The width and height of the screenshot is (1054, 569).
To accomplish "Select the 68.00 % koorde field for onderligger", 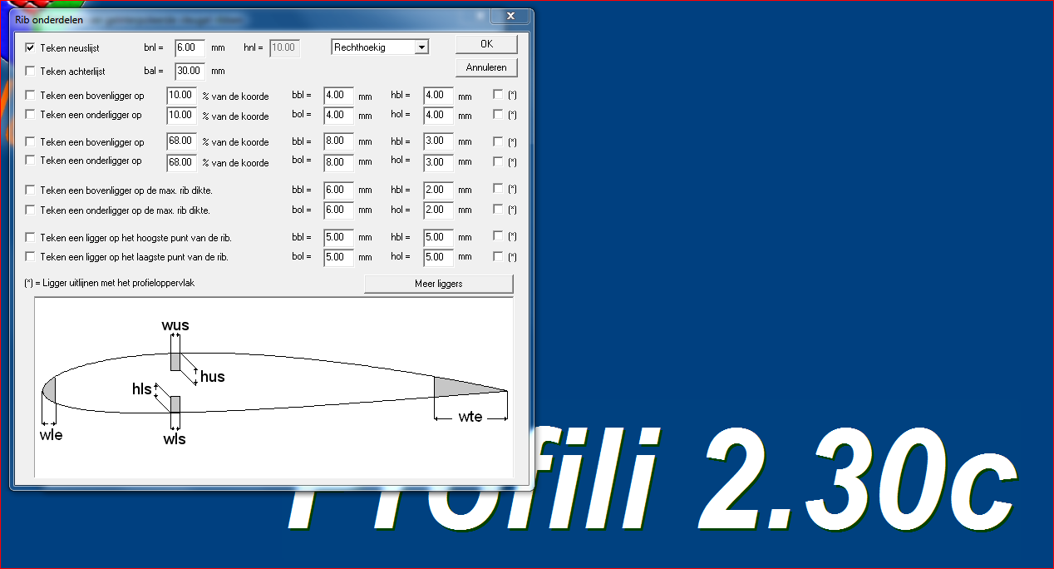I will point(181,161).
